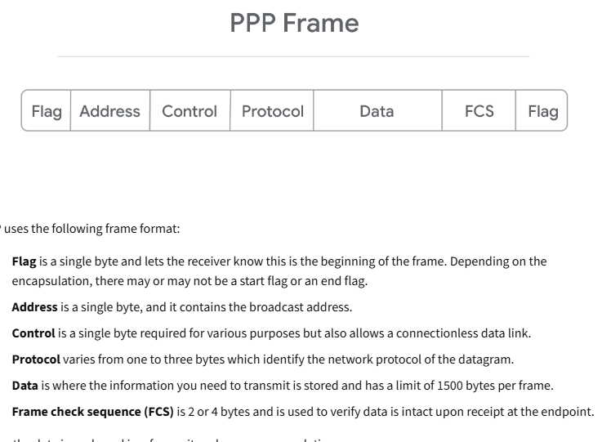Click the horizontal divider under the title
The height and width of the screenshot is (442, 602).
(294, 56)
